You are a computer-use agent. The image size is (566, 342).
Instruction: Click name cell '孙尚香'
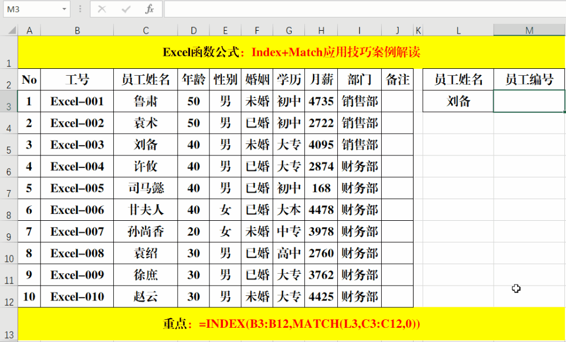pyautogui.click(x=146, y=231)
